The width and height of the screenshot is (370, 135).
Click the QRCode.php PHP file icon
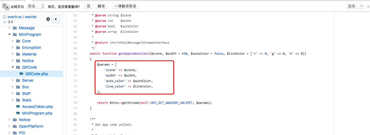click(x=21, y=74)
